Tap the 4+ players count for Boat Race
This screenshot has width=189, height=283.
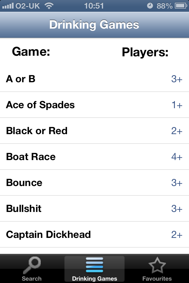click(177, 157)
